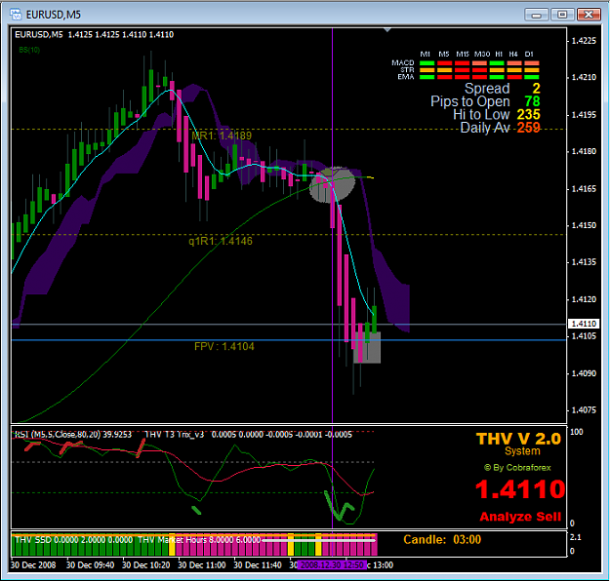Click the chart shift triangle marker
610x581 pixels.
click(387, 29)
